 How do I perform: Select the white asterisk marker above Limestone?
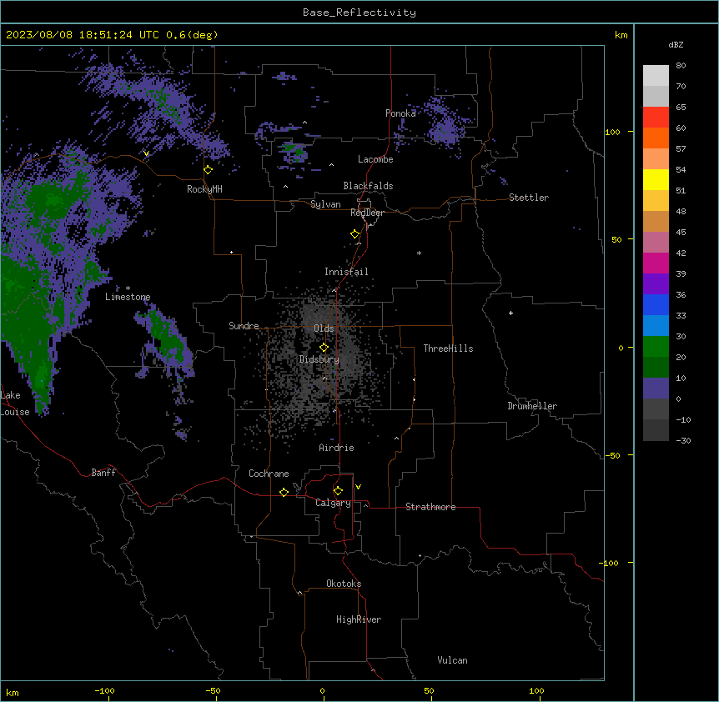pos(128,288)
